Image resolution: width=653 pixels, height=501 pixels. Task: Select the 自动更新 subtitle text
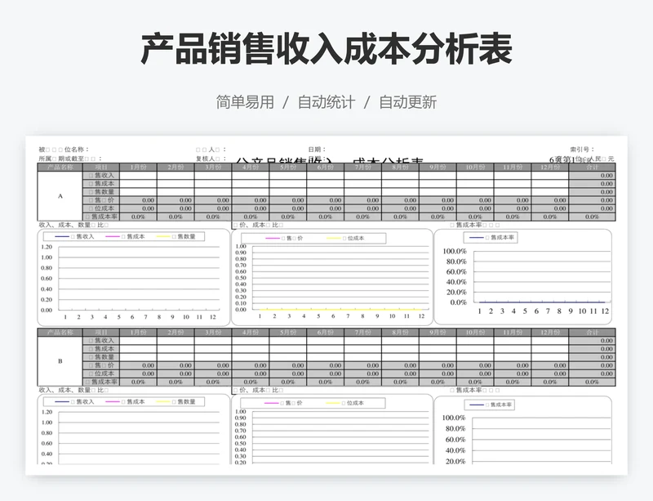click(x=407, y=102)
